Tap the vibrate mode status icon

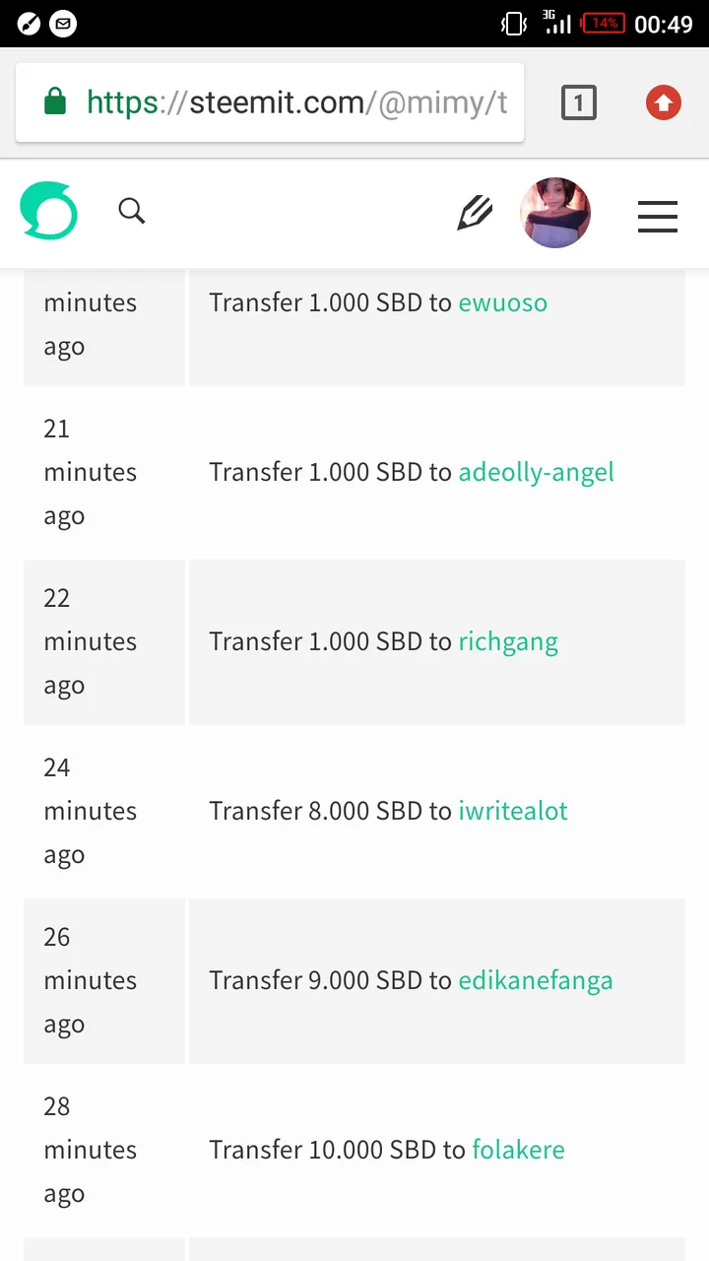514,24
